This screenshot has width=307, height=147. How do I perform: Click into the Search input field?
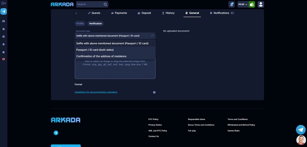pyautogui.click(x=89, y=4)
